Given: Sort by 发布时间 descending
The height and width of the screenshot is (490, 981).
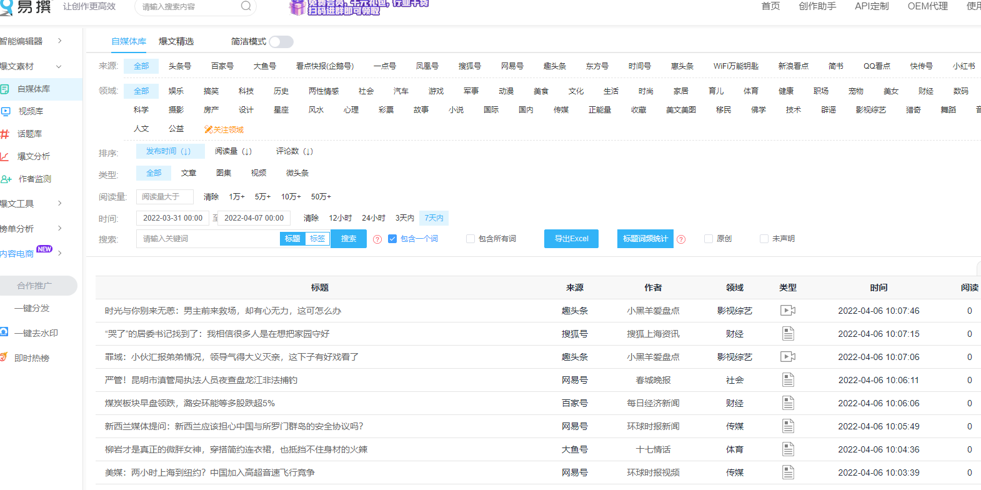Looking at the screenshot, I should [170, 151].
